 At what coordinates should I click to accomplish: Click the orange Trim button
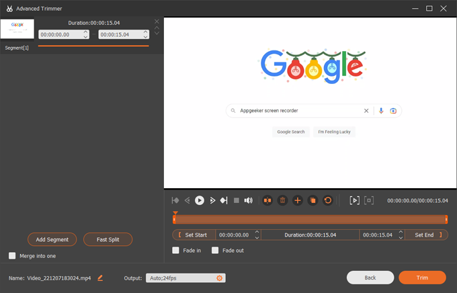(x=422, y=278)
